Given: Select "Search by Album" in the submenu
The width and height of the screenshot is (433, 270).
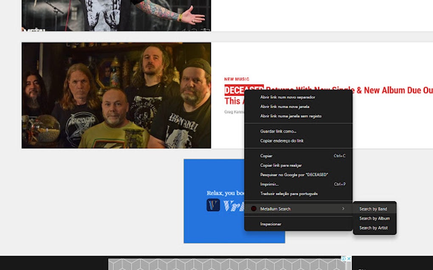Looking at the screenshot, I should point(373,218).
